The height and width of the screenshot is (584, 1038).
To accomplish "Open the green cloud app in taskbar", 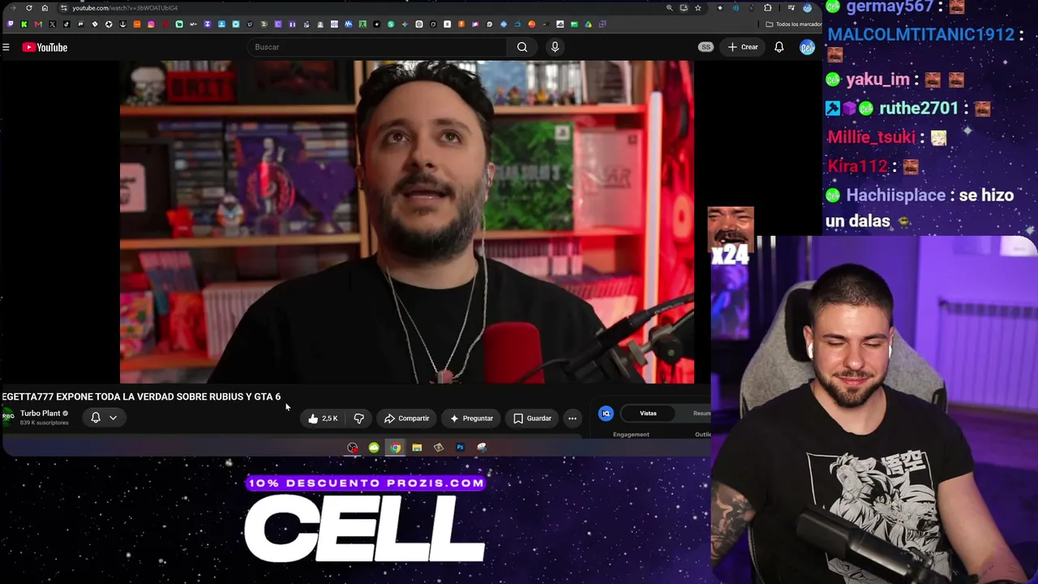I will [x=374, y=448].
